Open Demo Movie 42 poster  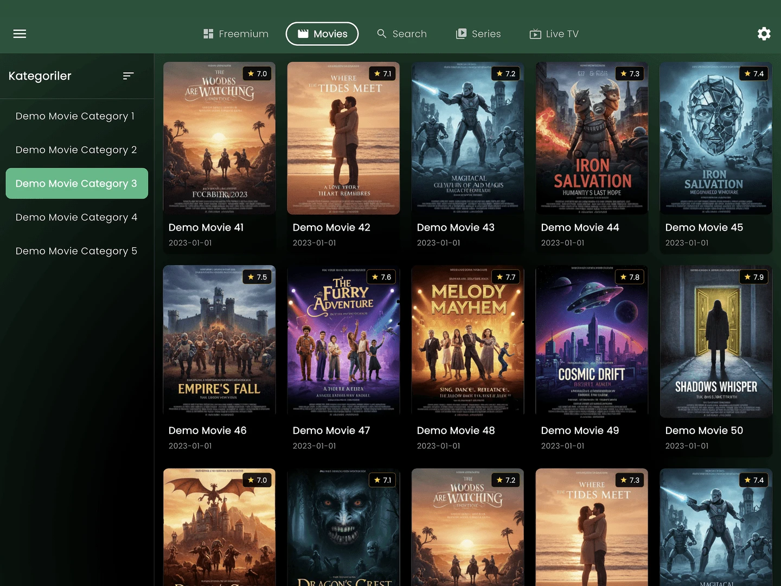point(343,138)
